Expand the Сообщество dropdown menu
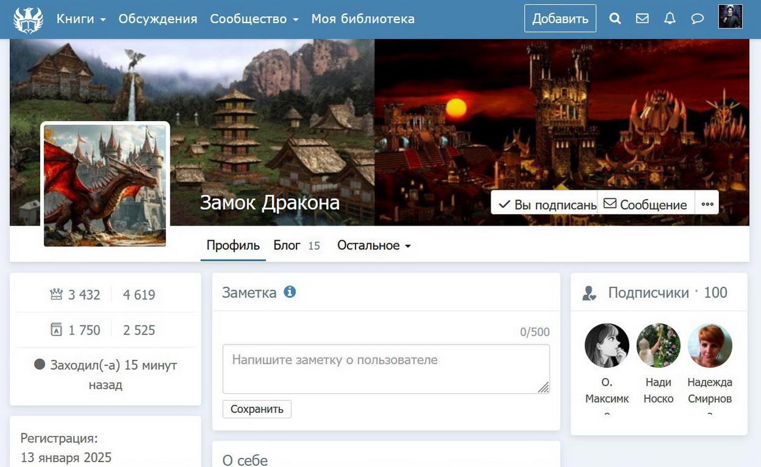The width and height of the screenshot is (761, 467). point(254,19)
